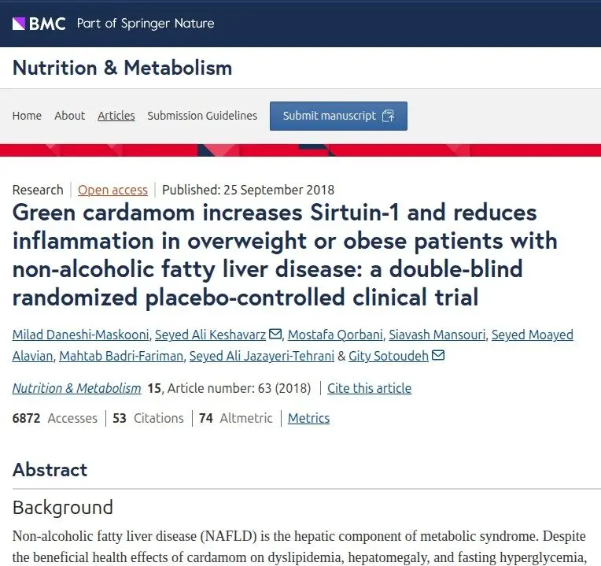Viewport: 601px width, 566px height.
Task: Click the BMC logo icon
Action: (19, 24)
